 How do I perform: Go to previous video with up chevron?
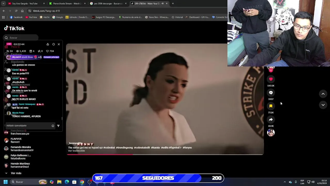click(323, 94)
